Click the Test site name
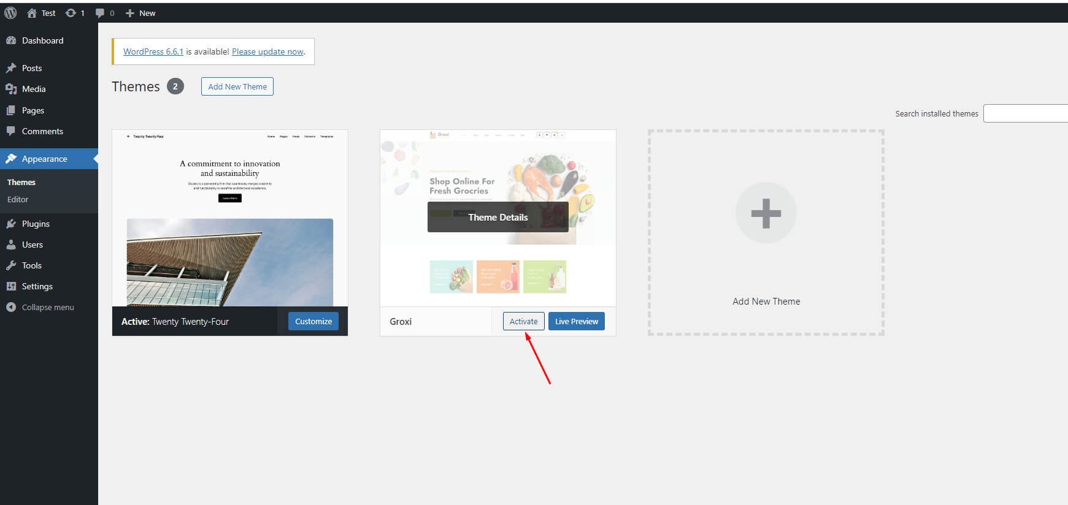Screen dimensions: 1068x505 click(x=48, y=13)
